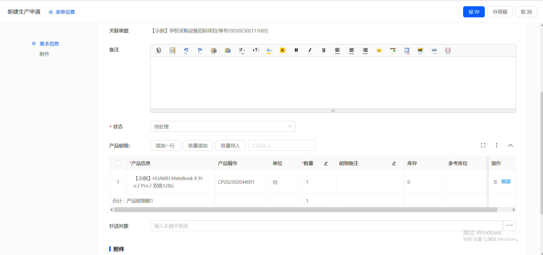Insert horizontal line icon
543x255 pixels.
[x=393, y=50]
